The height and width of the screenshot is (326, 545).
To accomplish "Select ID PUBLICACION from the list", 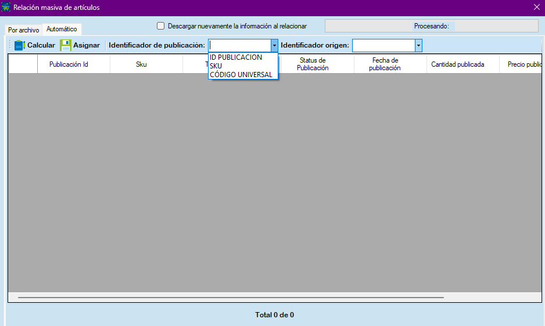I will click(236, 57).
